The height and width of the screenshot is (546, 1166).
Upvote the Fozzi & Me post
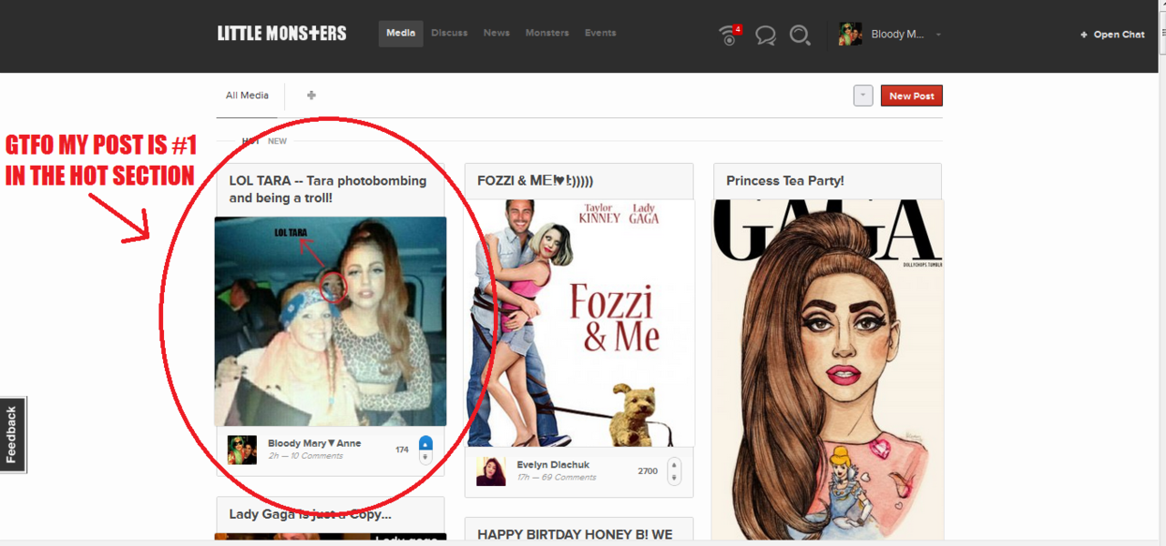click(x=674, y=465)
